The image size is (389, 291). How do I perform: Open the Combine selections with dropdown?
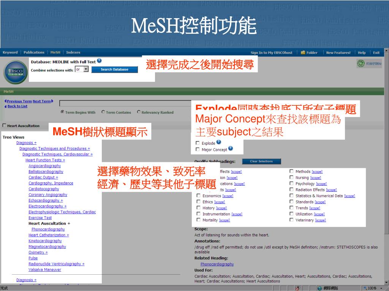pos(82,69)
